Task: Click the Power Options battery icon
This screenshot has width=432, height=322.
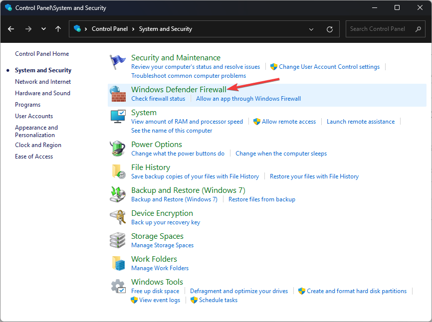Action: [117, 149]
